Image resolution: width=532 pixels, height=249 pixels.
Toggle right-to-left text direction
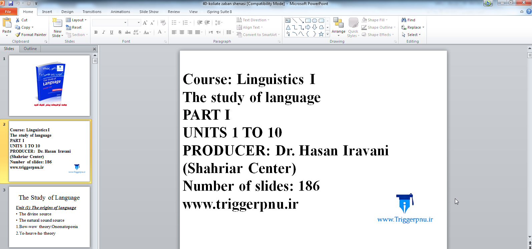(x=218, y=32)
